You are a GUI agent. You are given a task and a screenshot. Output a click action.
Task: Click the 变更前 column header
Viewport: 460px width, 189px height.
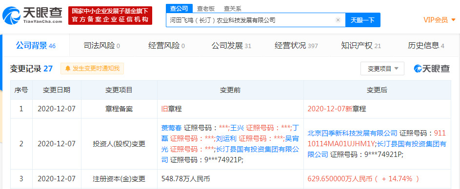coord(230,90)
